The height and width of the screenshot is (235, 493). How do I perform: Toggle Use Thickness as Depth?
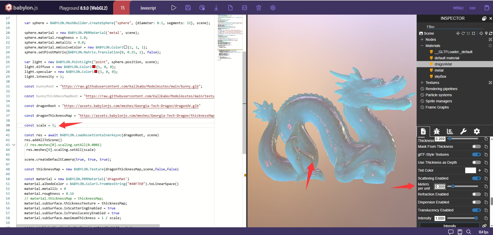pos(477,162)
